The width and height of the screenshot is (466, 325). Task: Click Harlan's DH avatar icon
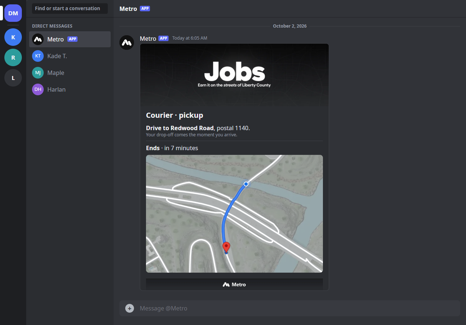pyautogui.click(x=38, y=89)
